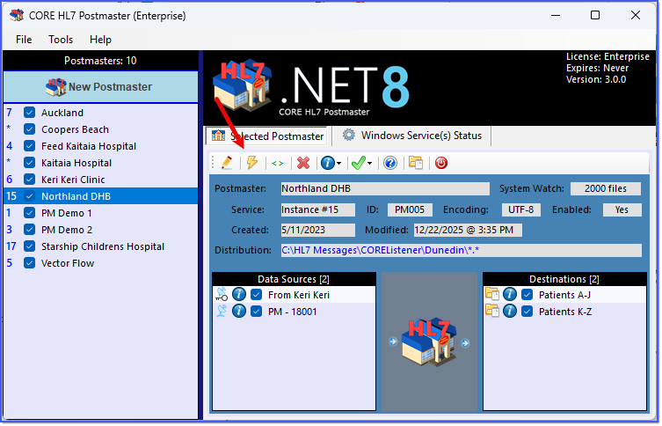This screenshot has height=426, width=662.
Task: Click the red power button icon
Action: [441, 163]
